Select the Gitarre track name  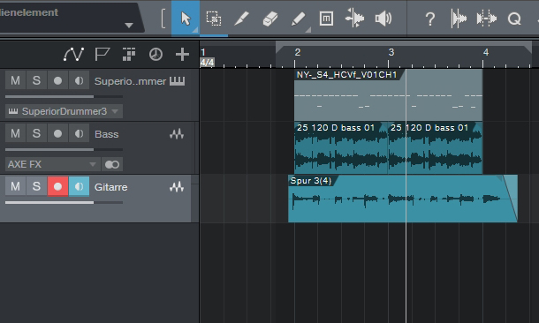110,187
